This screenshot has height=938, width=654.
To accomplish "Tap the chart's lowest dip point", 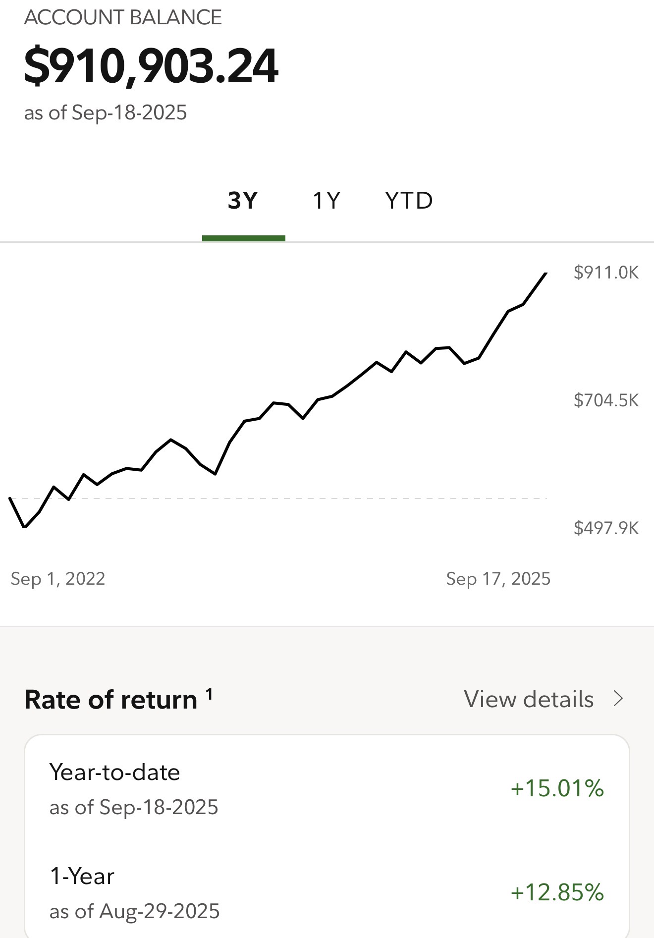I will (x=24, y=527).
